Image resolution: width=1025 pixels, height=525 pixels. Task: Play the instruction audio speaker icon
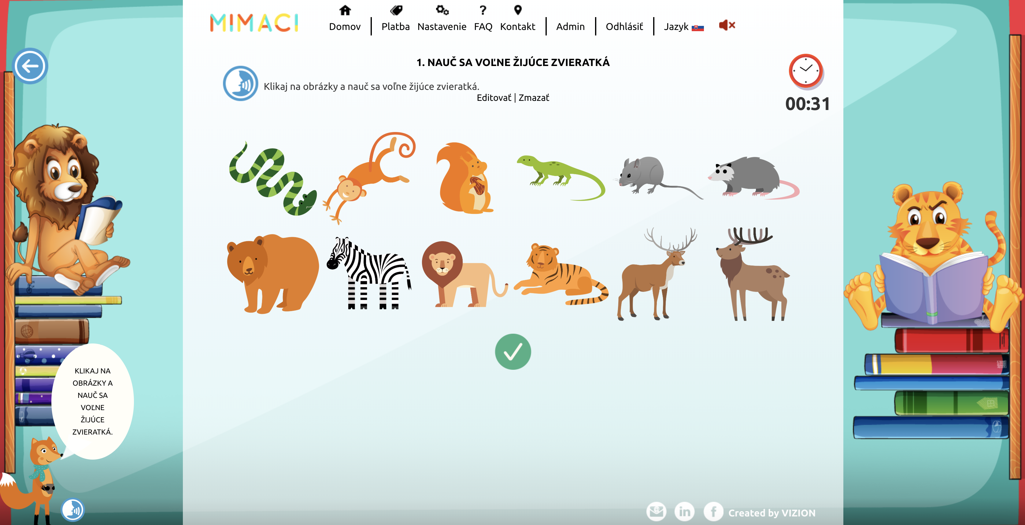pyautogui.click(x=240, y=83)
